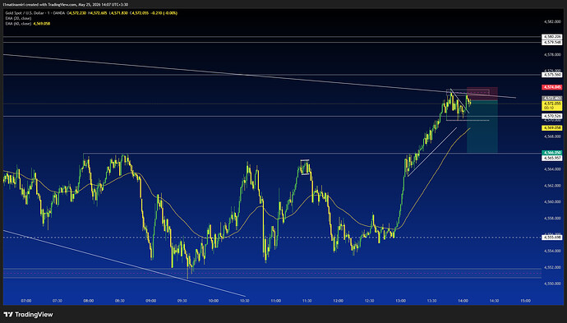Click the 12:30 time axis label
The width and height of the screenshot is (567, 323).
point(370,301)
